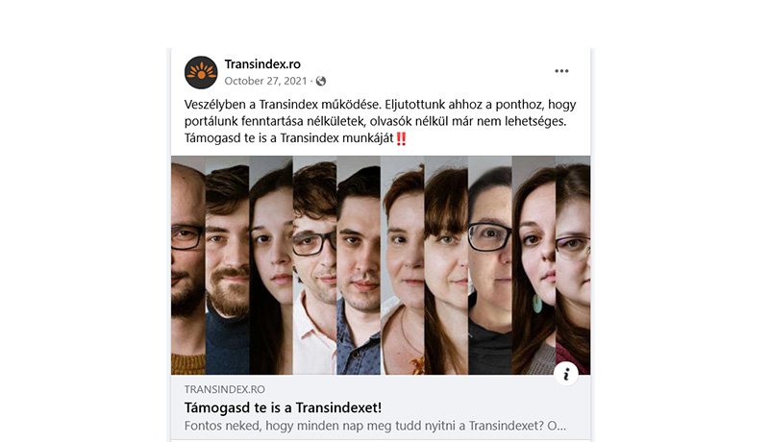This screenshot has width=769, height=442.
Task: Click the long dark-haired woman's face strip
Action: (x=271, y=265)
